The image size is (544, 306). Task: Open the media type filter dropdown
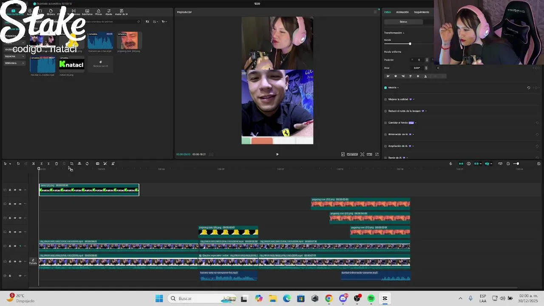[164, 22]
